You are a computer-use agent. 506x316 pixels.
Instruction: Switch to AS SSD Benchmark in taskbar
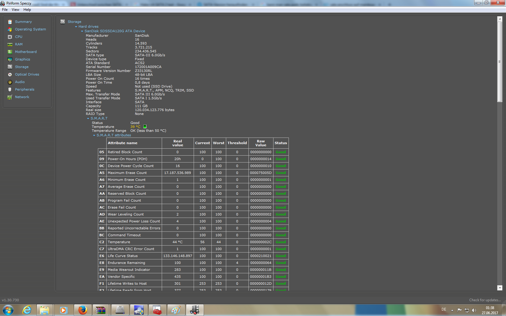click(120, 310)
